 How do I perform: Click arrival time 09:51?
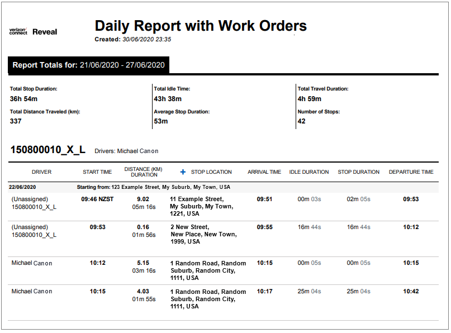point(264,199)
